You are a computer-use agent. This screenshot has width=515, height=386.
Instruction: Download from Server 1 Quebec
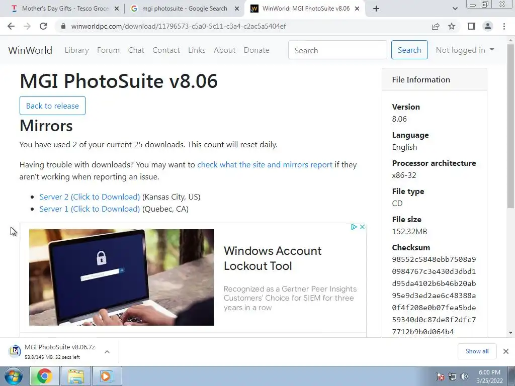(x=90, y=209)
